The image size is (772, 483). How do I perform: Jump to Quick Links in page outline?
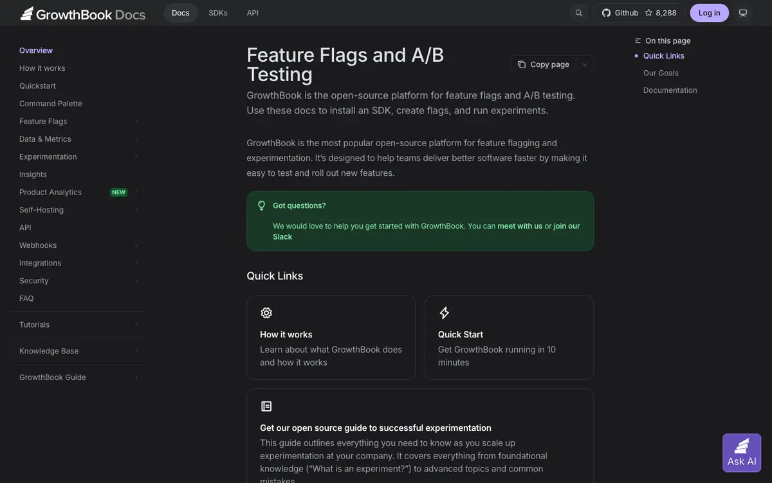(x=664, y=56)
